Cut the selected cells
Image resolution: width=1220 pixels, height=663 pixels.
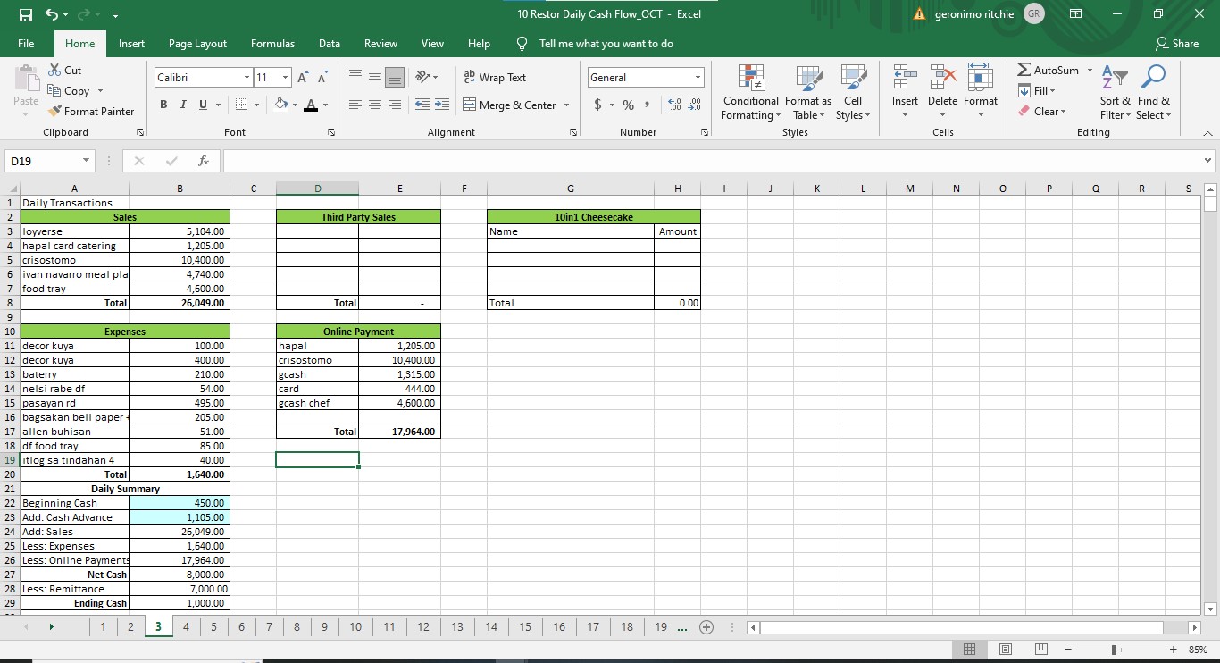click(63, 70)
